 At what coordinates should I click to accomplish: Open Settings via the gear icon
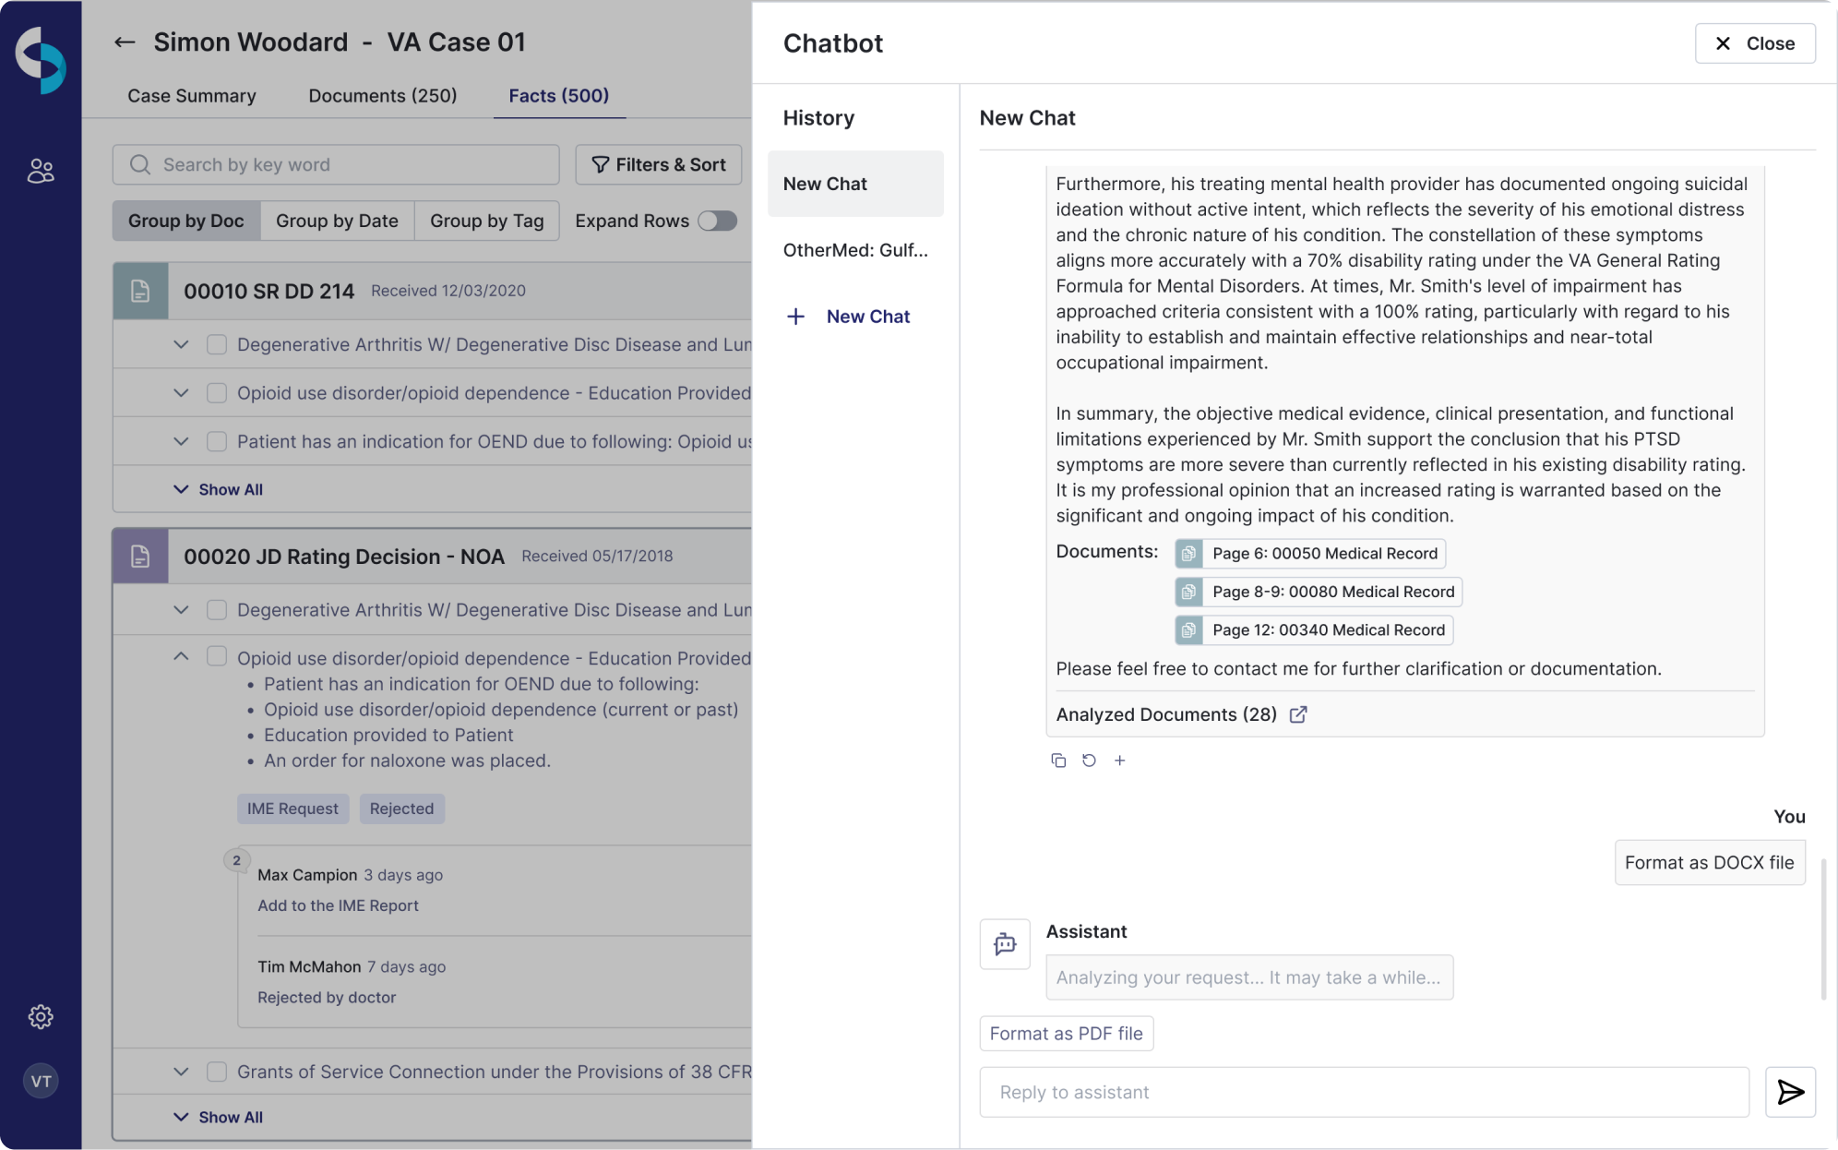tap(40, 1016)
